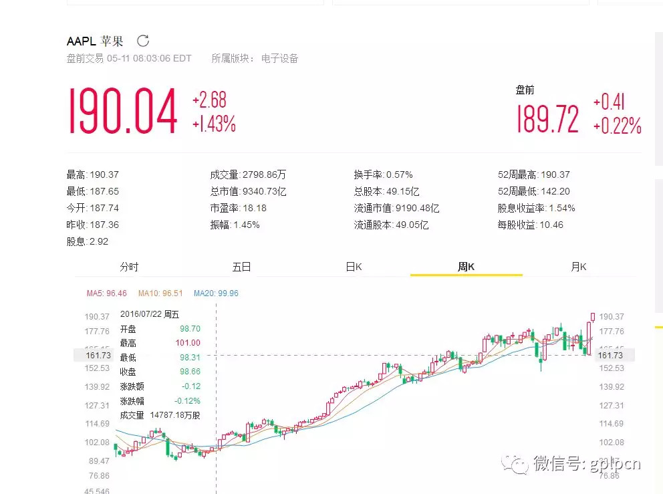Viewport: 663px width, 494px height.
Task: Click the 股息: 2.92 entry
Action: click(x=88, y=241)
